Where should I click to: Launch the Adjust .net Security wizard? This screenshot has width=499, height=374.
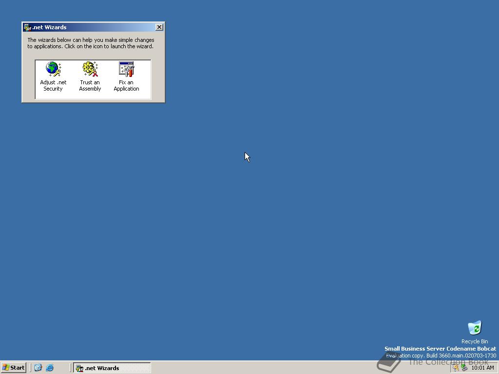click(x=53, y=76)
